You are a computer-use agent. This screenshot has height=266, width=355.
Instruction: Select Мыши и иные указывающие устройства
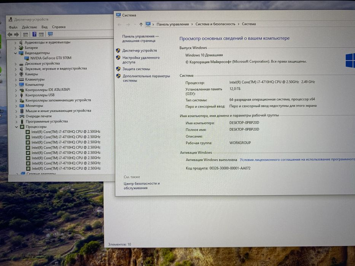[x=58, y=111]
